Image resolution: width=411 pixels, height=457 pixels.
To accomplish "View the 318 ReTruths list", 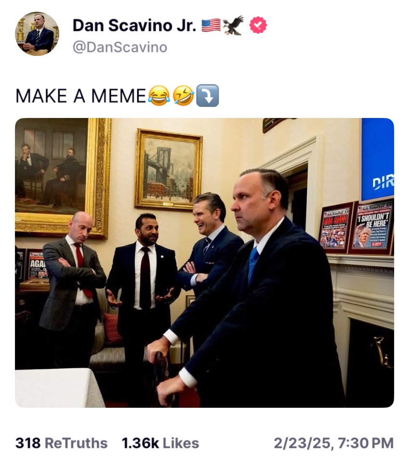I will 62,443.
